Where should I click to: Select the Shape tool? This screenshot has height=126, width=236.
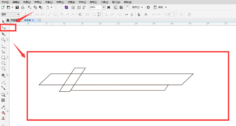coord(3,27)
